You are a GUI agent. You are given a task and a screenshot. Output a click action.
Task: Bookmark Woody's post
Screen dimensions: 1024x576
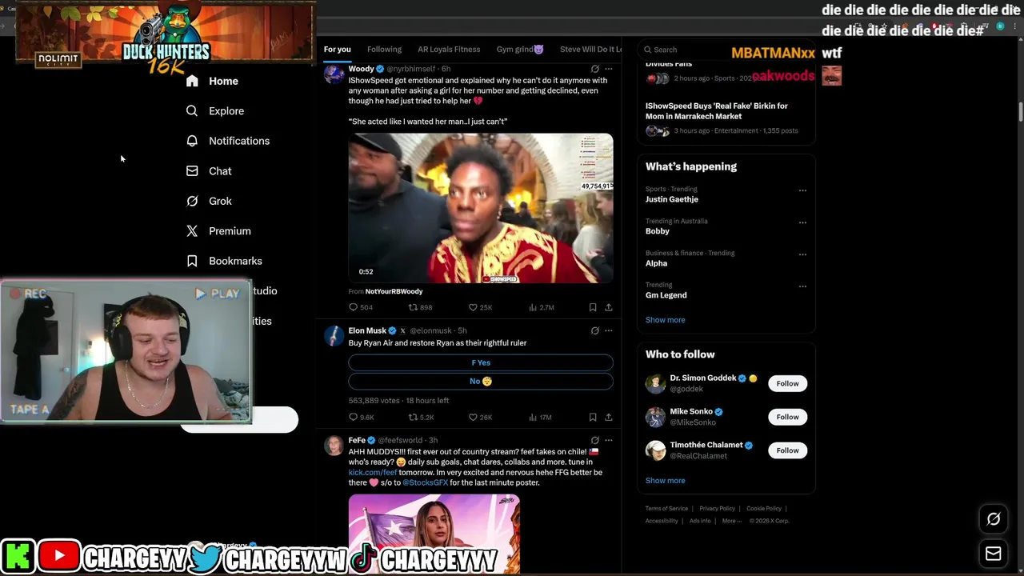593,307
